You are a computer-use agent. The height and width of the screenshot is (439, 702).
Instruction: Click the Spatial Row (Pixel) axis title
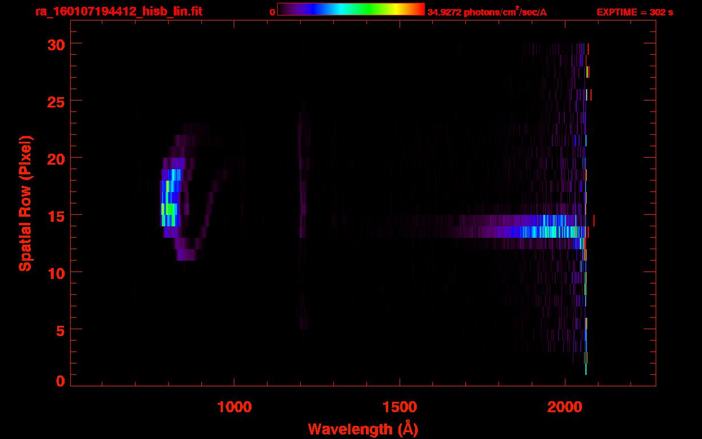click(25, 203)
